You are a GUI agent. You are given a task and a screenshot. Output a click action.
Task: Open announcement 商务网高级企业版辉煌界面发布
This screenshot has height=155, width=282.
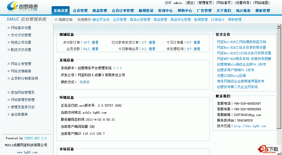click(x=241, y=81)
